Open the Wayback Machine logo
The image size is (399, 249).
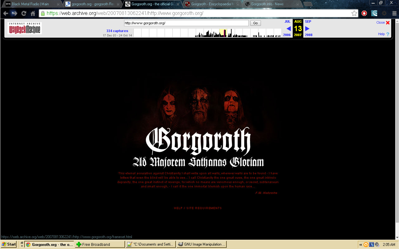click(x=25, y=28)
